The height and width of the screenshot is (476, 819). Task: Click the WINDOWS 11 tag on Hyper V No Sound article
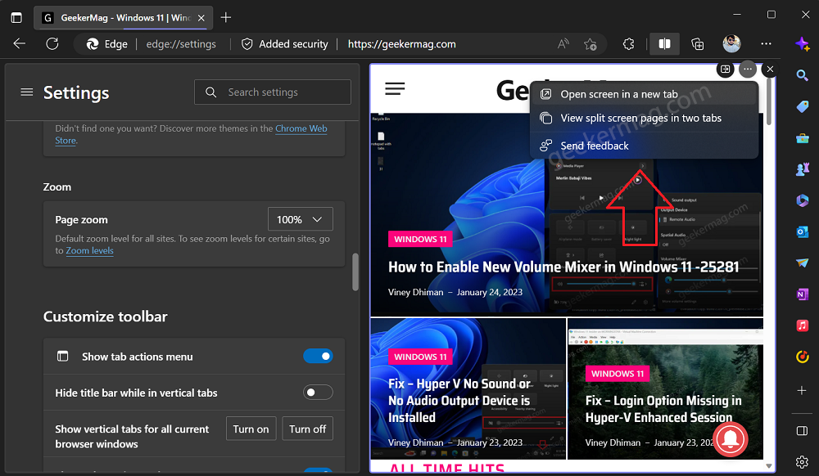(x=420, y=357)
